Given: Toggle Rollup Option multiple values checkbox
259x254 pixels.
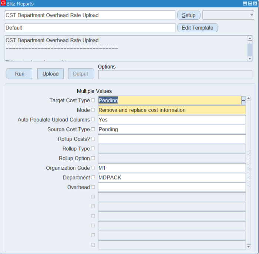Looking at the screenshot, I should (93, 158).
